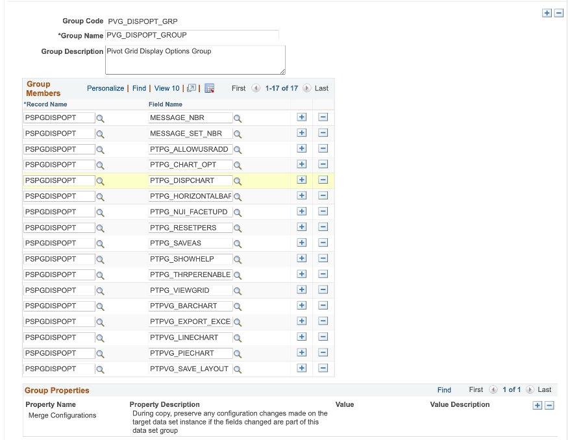Click Find in Group Properties header
This screenshot has width=570, height=440.
click(x=444, y=390)
